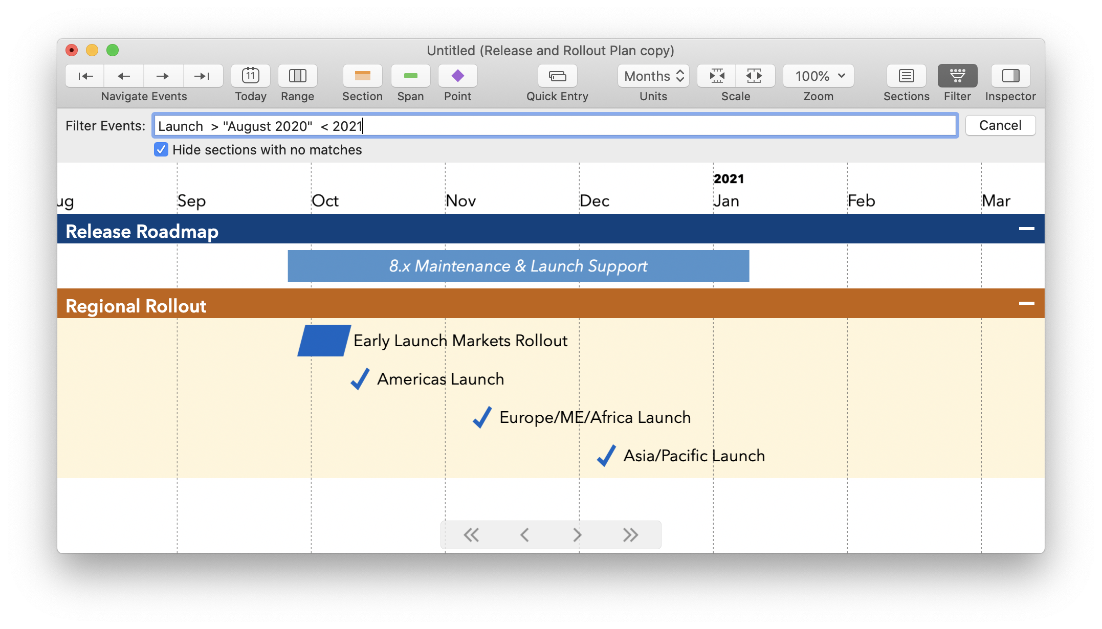
Task: Add a Point event
Action: (457, 76)
